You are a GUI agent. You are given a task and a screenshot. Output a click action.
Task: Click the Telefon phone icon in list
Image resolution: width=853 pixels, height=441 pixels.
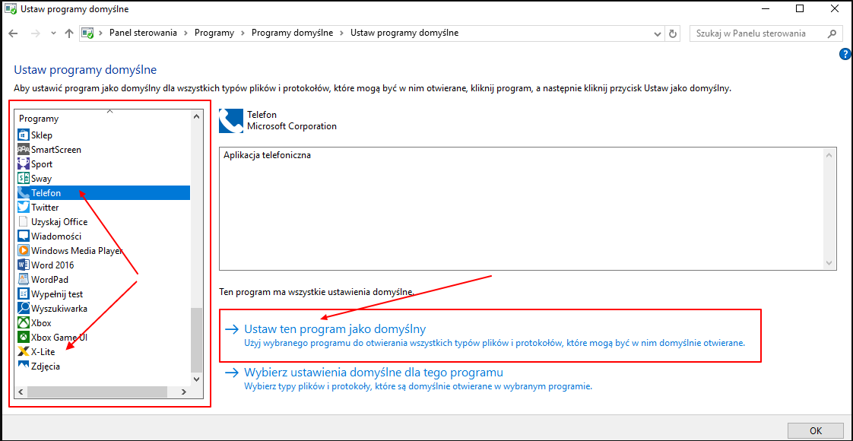[24, 192]
